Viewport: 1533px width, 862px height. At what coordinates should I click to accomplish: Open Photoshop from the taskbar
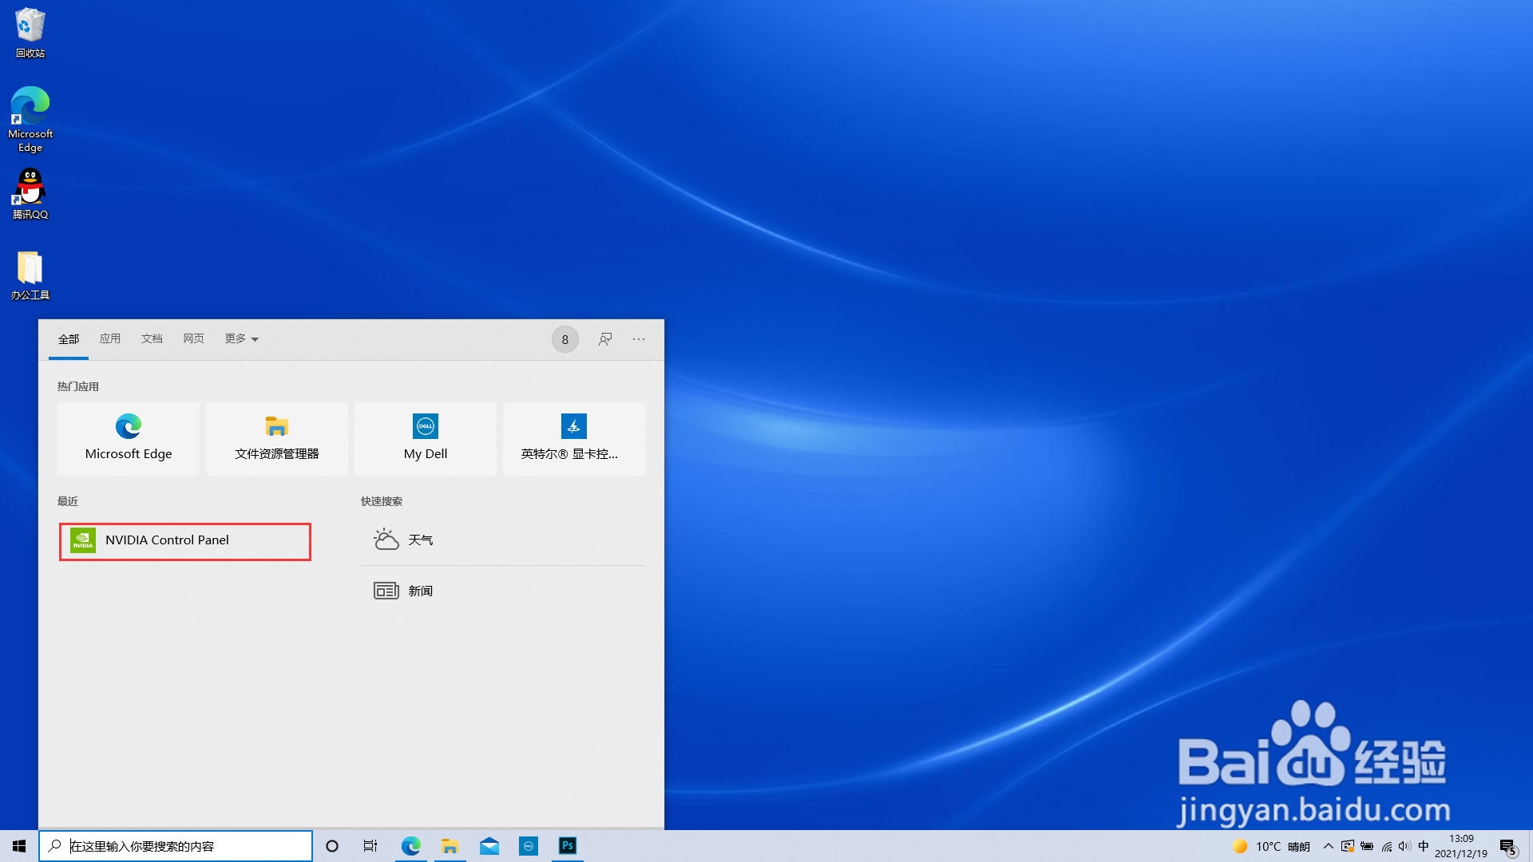tap(568, 846)
